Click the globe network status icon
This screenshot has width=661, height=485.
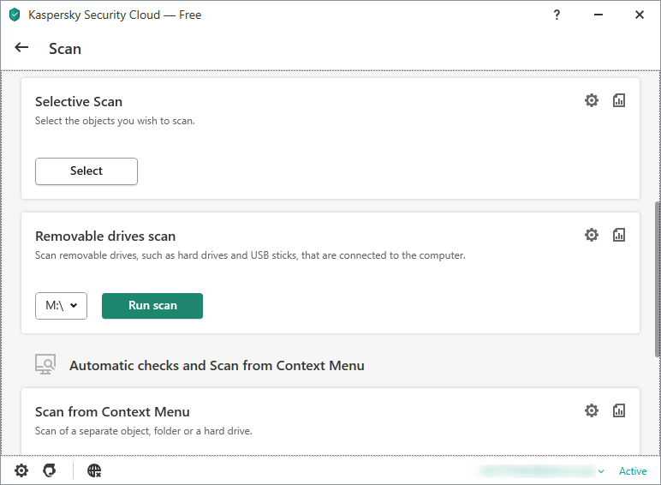point(94,470)
